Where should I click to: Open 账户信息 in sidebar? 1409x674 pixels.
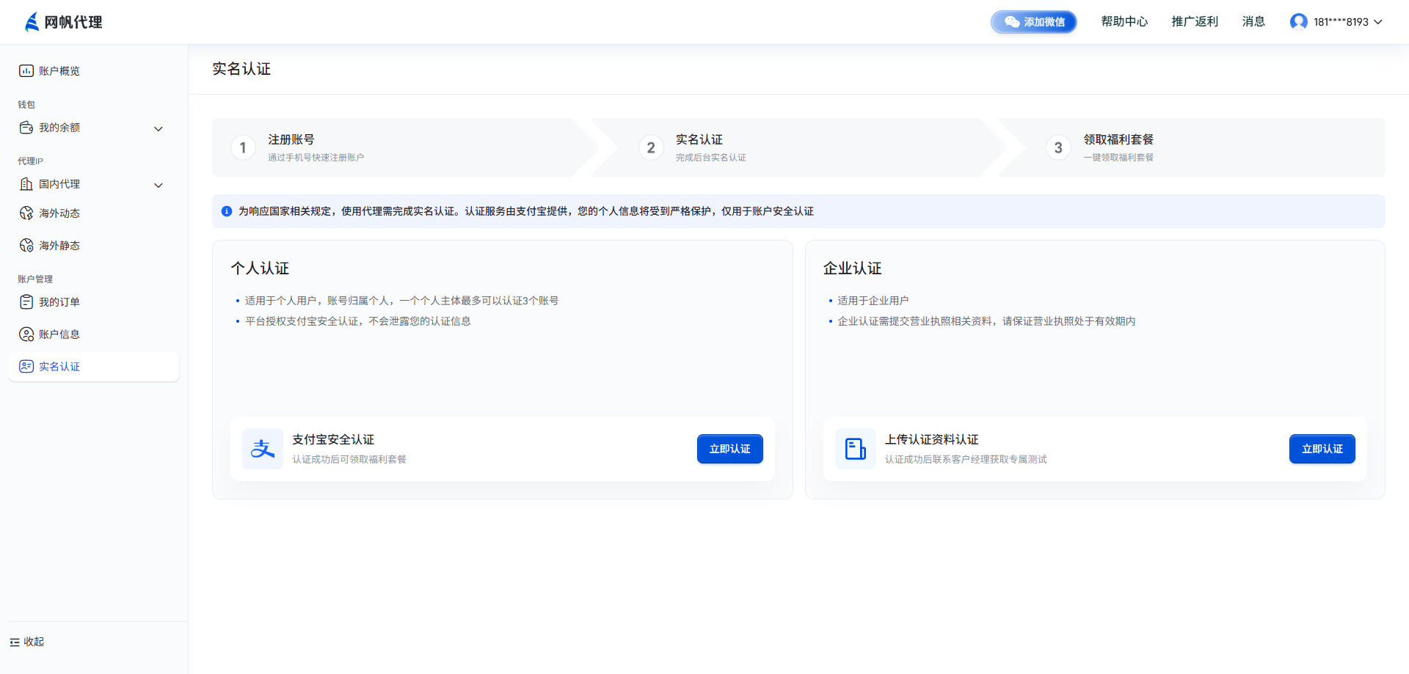(x=94, y=334)
